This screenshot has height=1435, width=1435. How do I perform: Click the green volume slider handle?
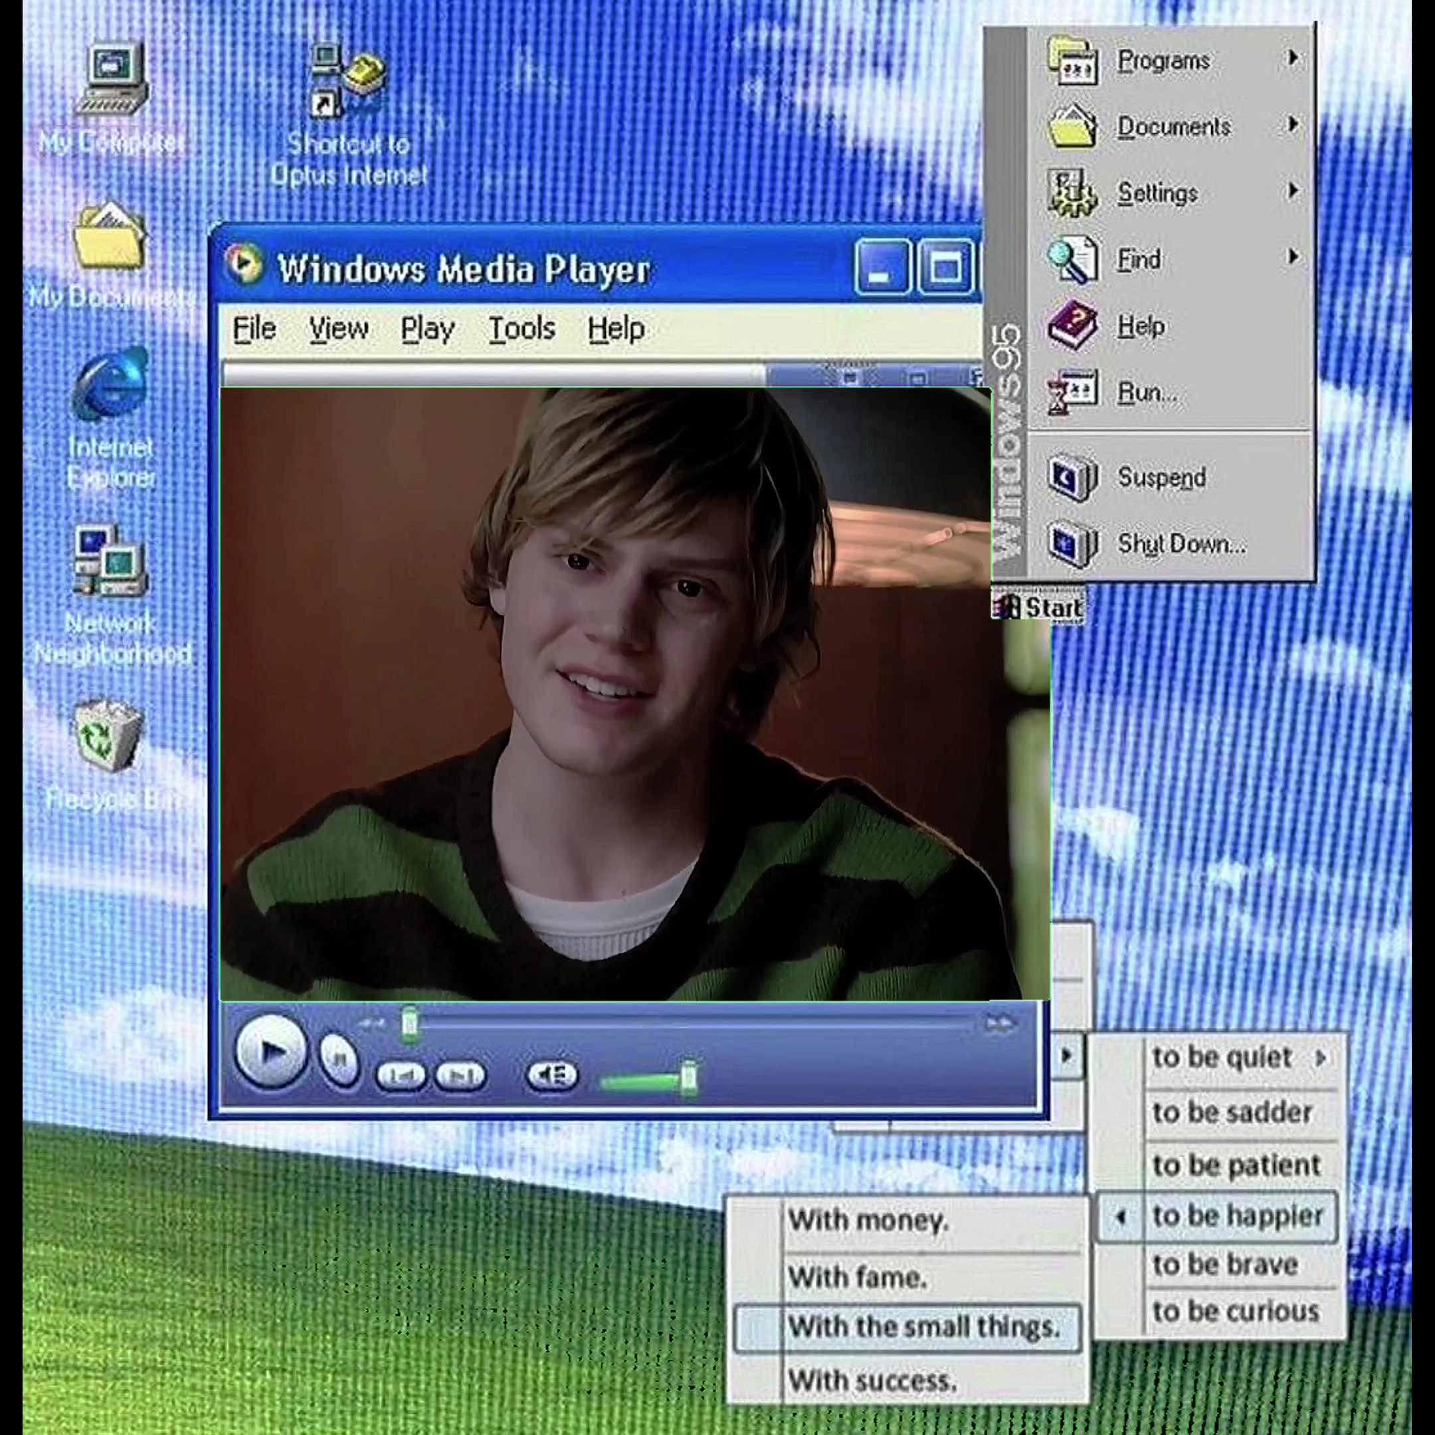pos(690,1077)
